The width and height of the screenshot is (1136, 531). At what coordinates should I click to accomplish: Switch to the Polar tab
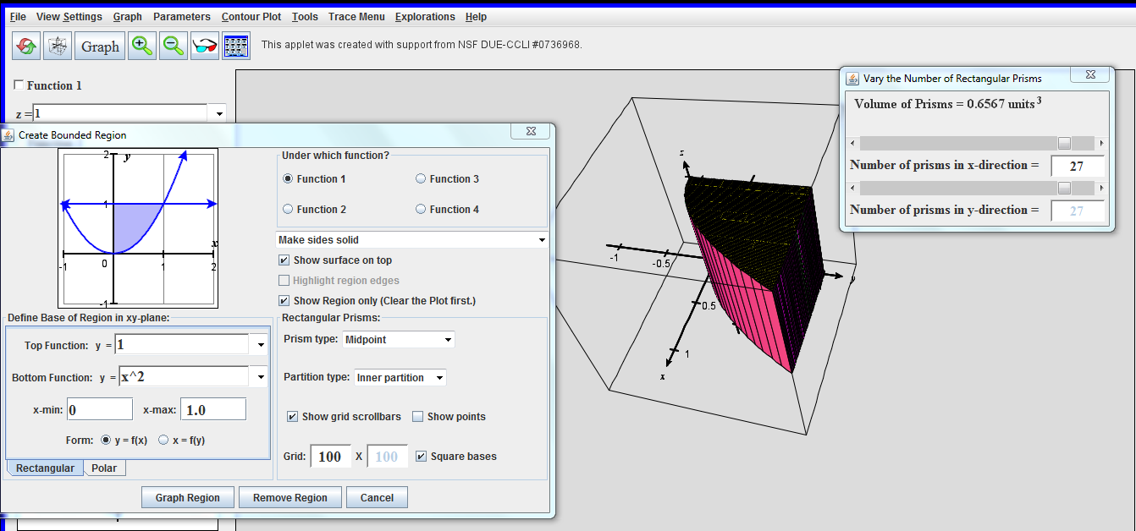click(104, 468)
